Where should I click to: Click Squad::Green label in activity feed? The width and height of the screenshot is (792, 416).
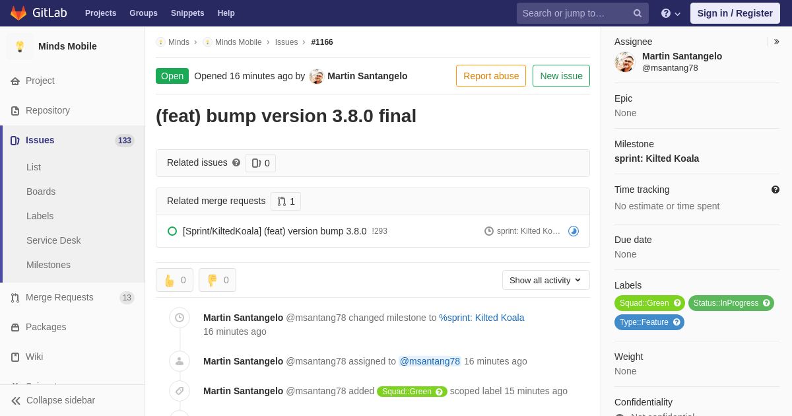(412, 392)
